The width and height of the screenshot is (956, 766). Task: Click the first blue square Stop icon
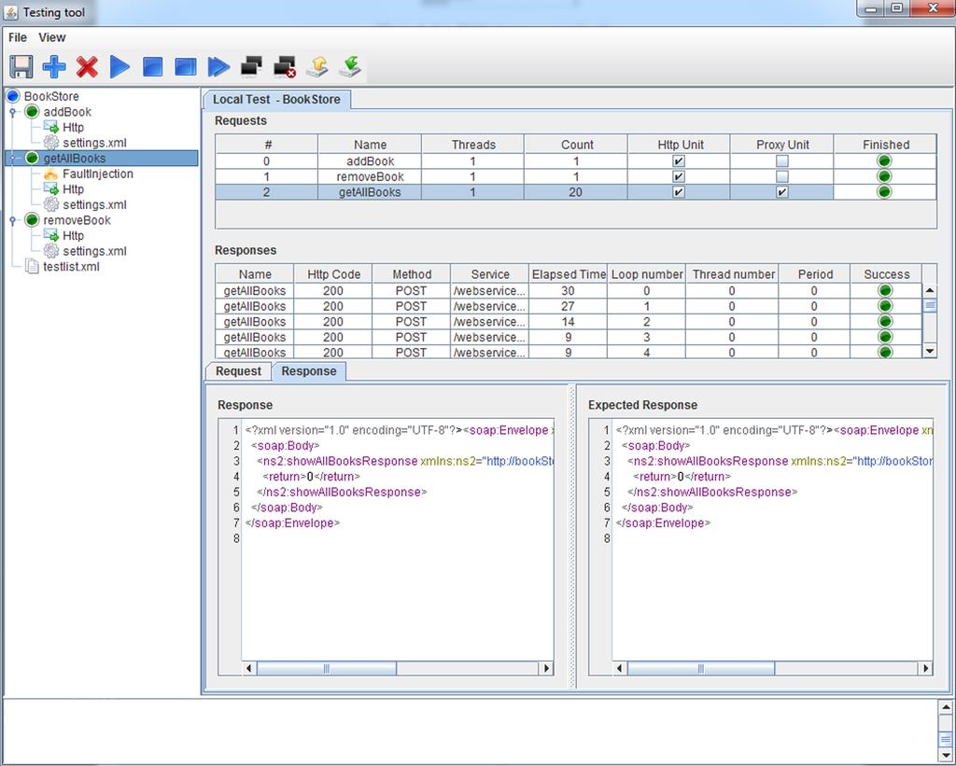pos(152,66)
